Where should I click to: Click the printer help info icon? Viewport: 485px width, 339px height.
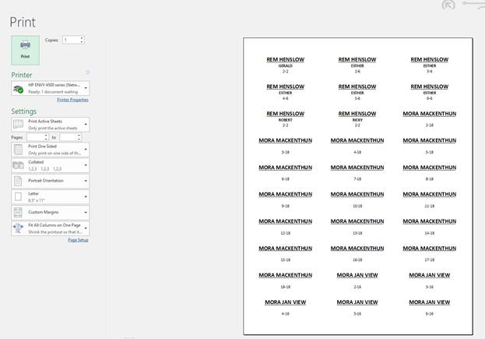pos(87,72)
